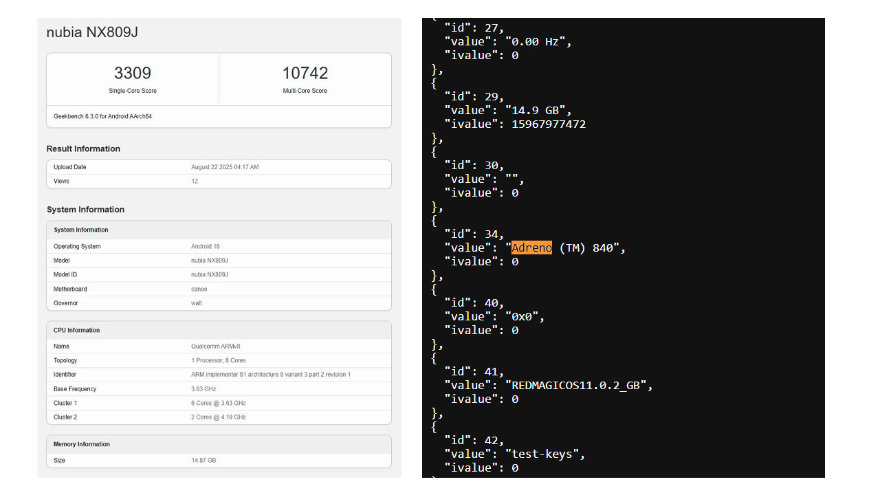Click the ivalue number 15967977472
The height and width of the screenshot is (495, 880).
(549, 124)
